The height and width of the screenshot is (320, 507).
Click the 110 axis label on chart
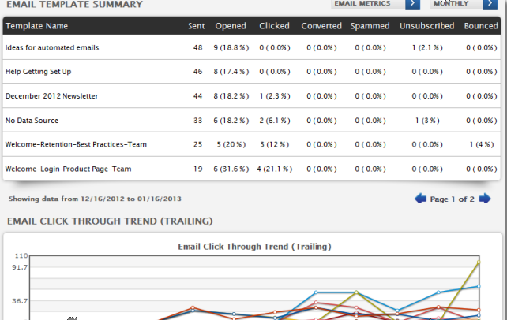(x=21, y=255)
